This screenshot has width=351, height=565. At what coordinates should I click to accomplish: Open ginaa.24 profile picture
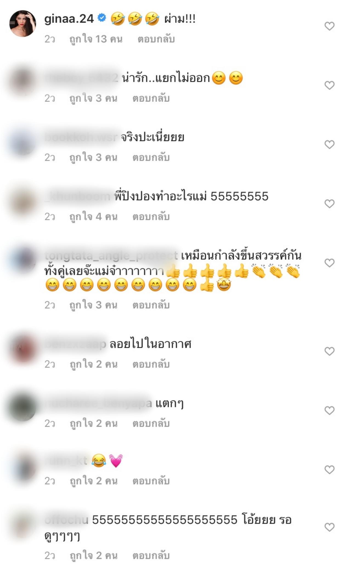coord(23,24)
